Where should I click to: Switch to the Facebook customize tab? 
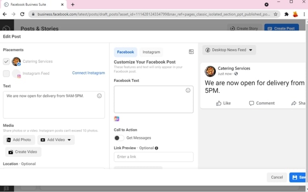tap(125, 52)
